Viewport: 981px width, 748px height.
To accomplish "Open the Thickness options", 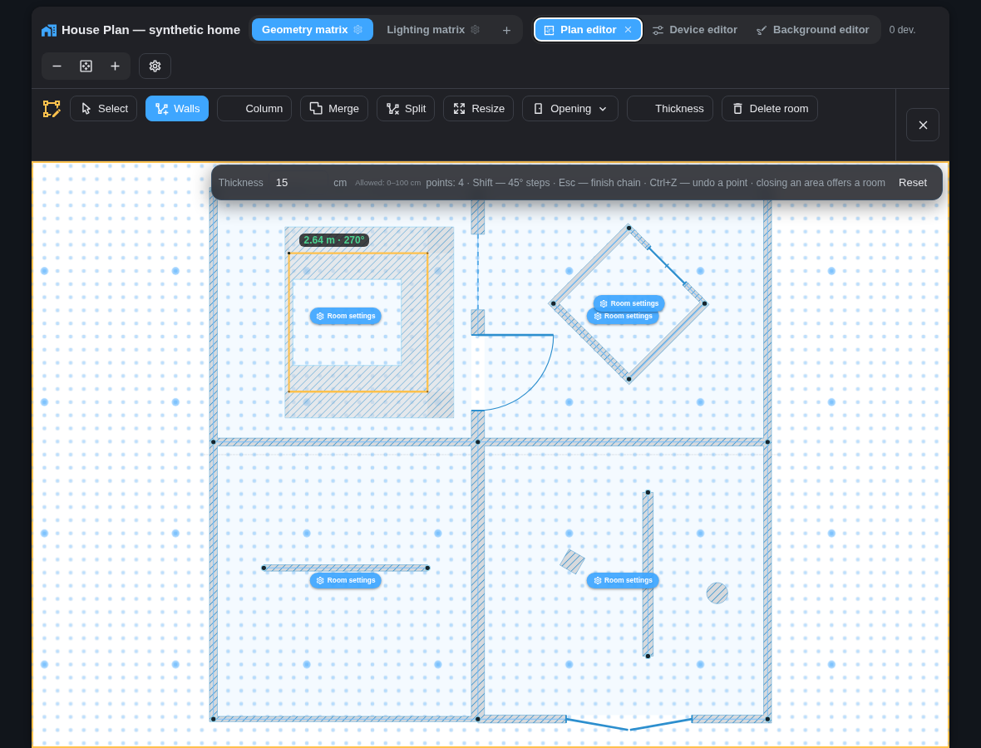I will pos(670,109).
